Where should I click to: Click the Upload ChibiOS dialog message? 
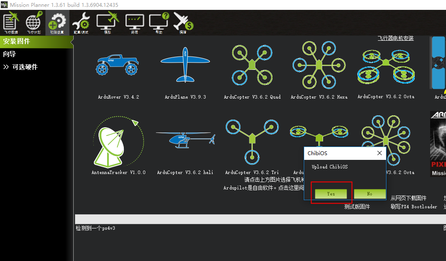[329, 167]
